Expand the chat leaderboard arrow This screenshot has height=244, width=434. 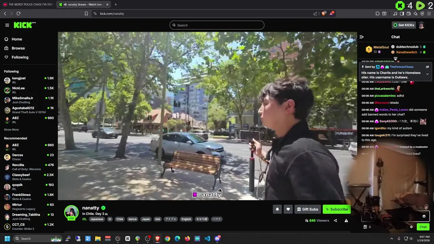(x=395, y=59)
